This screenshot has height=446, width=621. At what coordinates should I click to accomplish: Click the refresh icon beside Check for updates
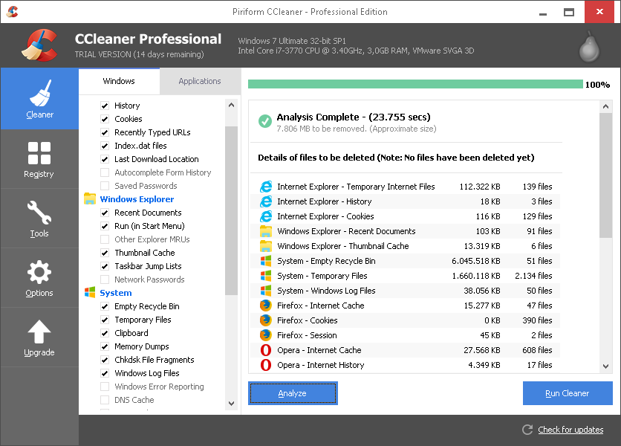pos(527,430)
